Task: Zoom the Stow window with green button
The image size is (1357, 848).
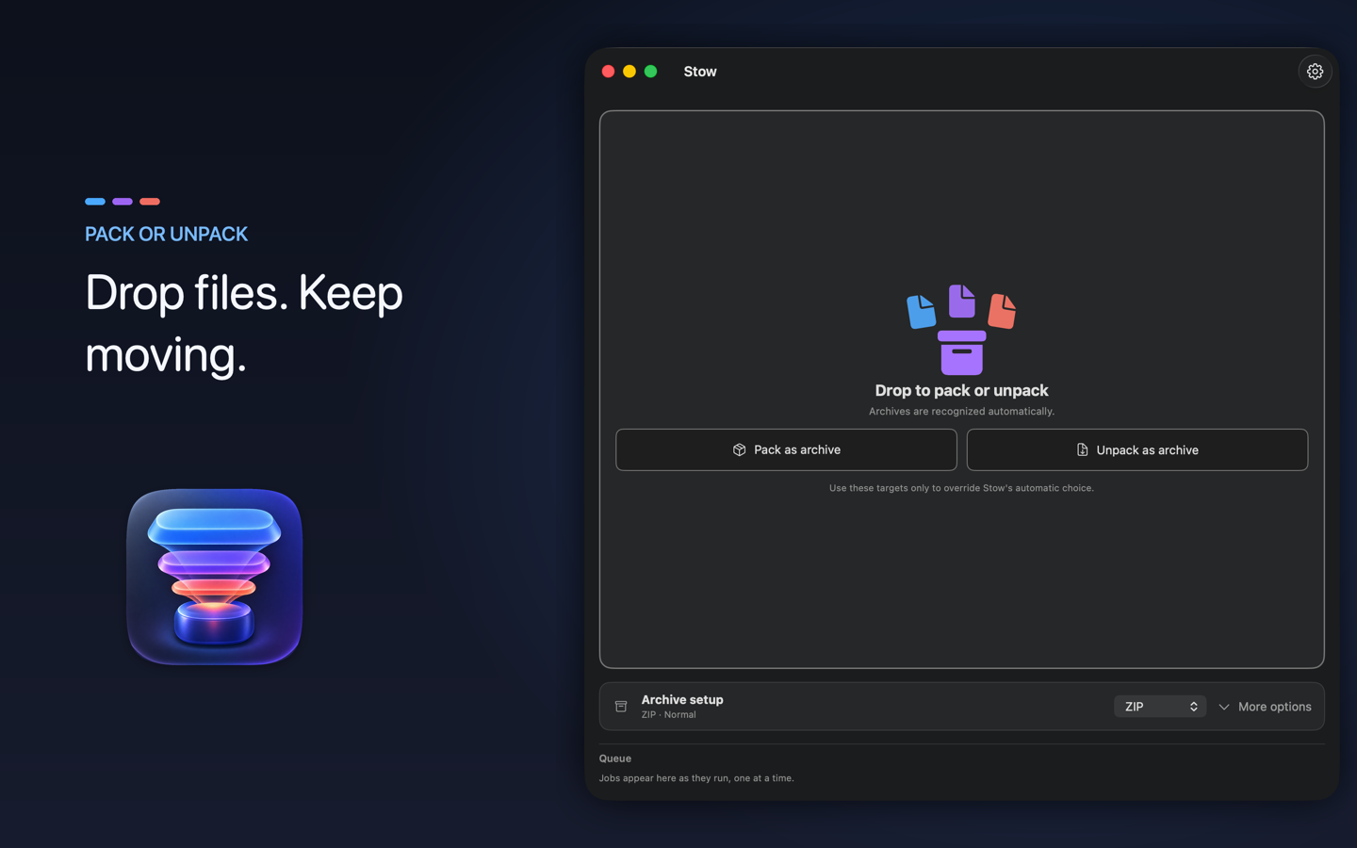Action: coord(650,72)
